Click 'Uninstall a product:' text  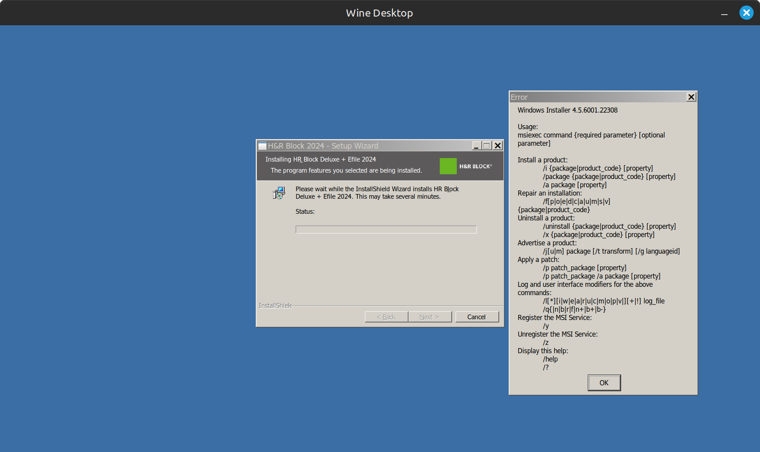click(x=546, y=218)
